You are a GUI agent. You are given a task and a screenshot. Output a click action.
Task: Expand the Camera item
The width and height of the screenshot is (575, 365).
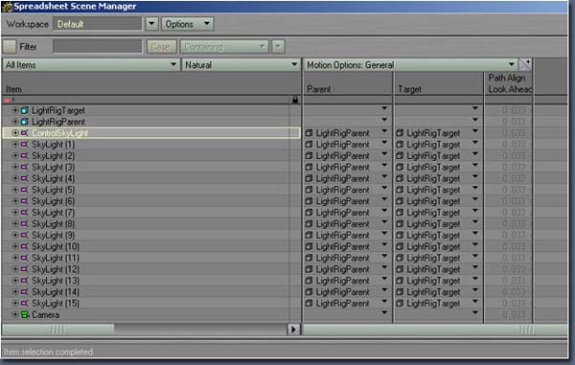click(x=15, y=314)
